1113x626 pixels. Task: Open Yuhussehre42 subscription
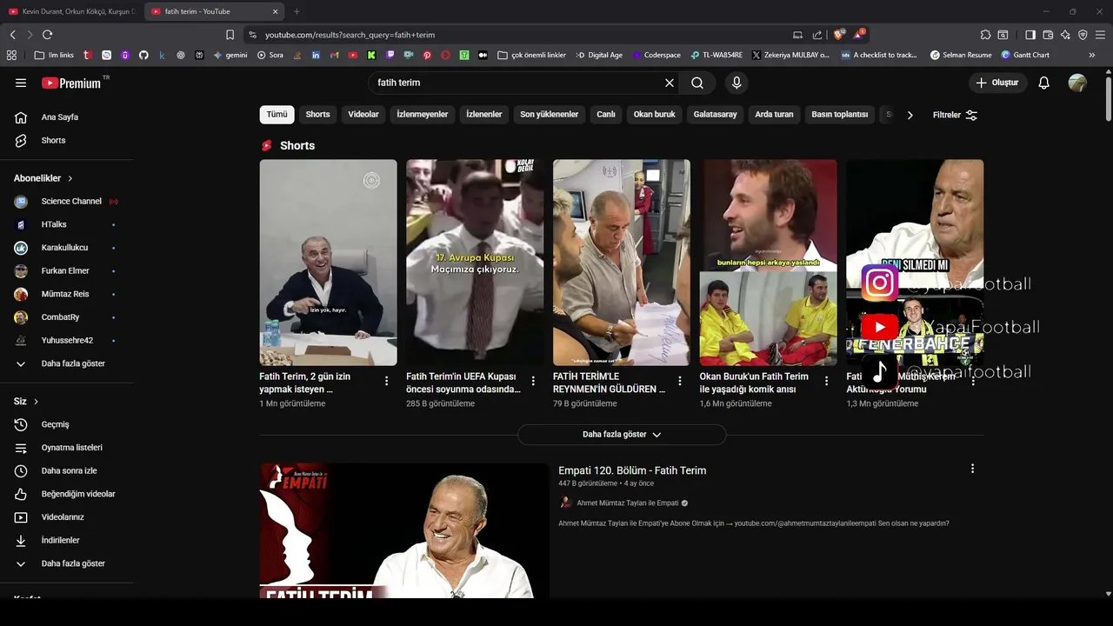pyautogui.click(x=67, y=340)
